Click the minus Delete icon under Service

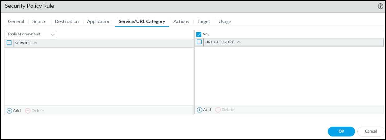28,111
